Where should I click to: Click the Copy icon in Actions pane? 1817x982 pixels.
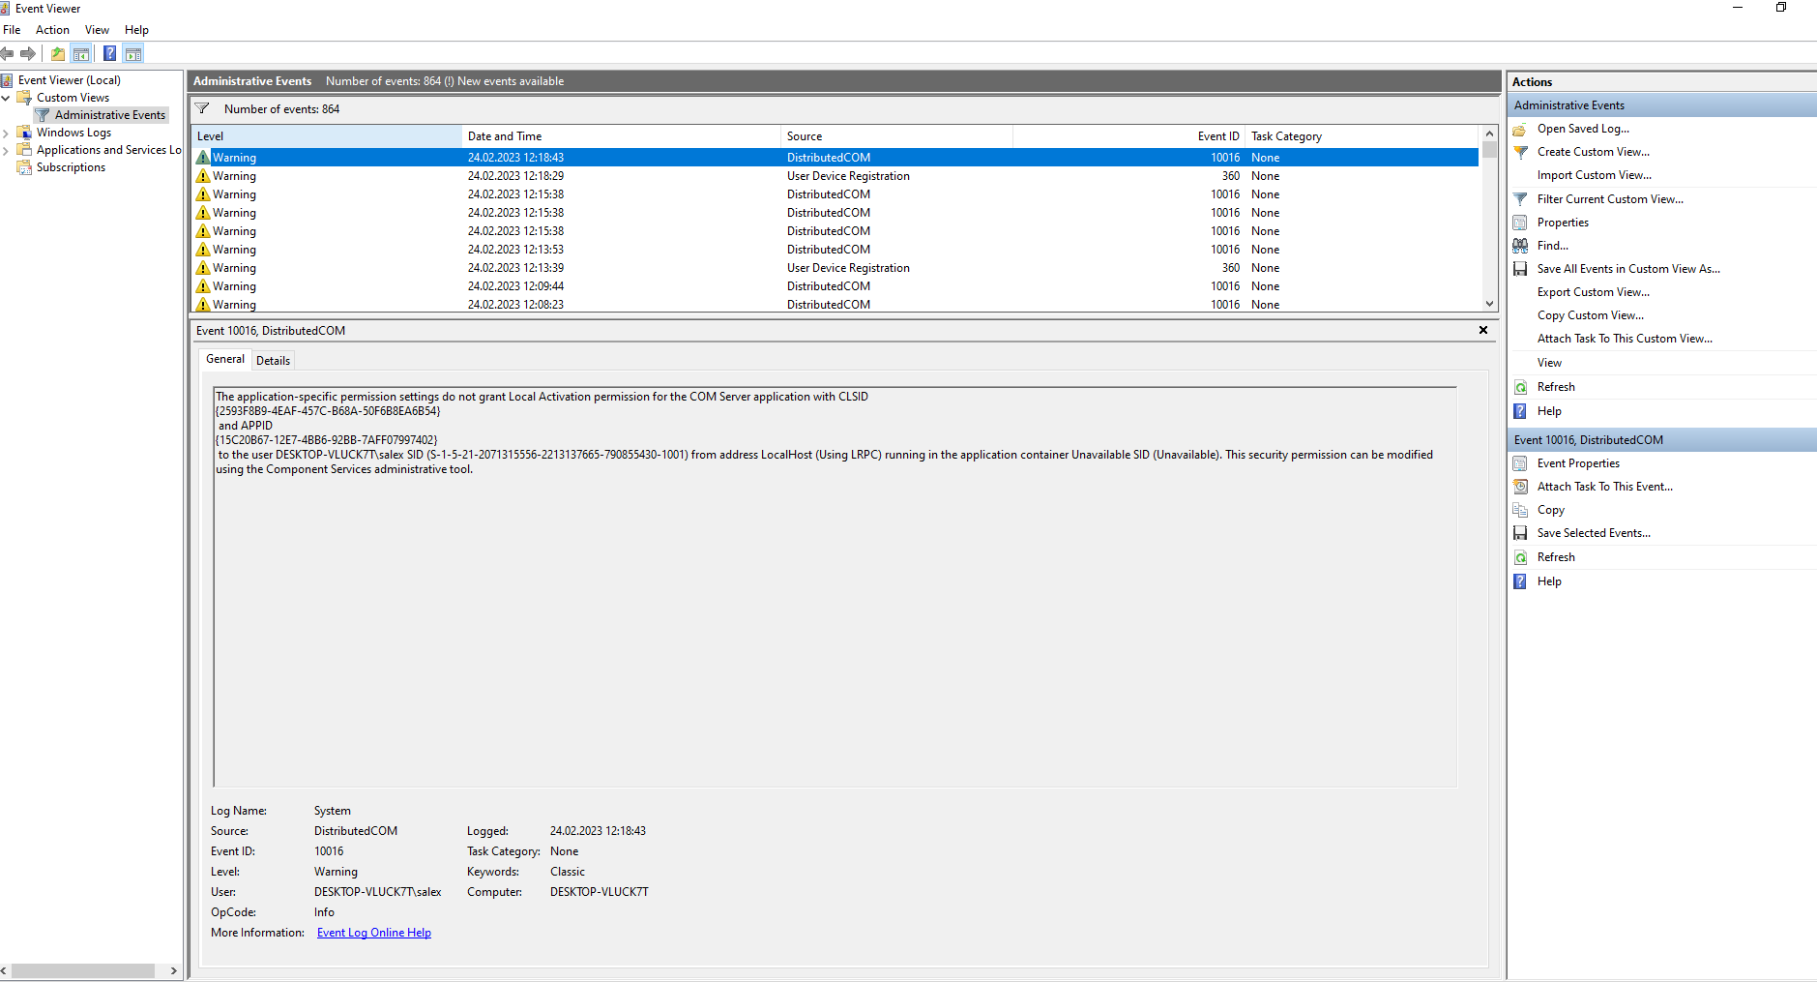[x=1520, y=510]
